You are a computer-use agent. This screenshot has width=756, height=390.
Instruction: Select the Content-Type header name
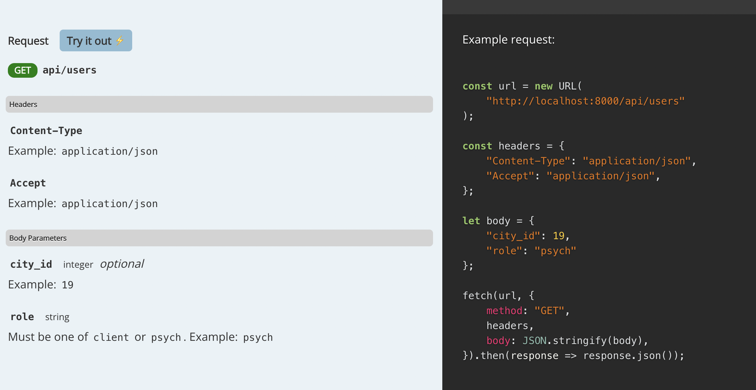point(46,130)
